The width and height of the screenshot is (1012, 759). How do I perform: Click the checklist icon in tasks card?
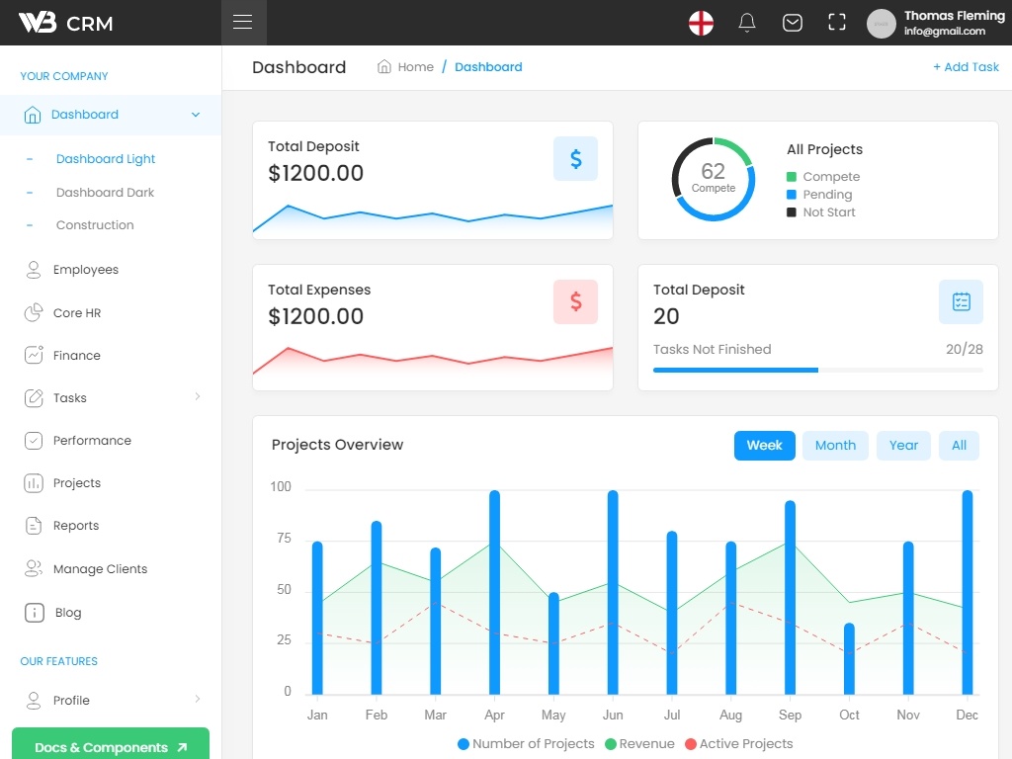[x=961, y=302]
